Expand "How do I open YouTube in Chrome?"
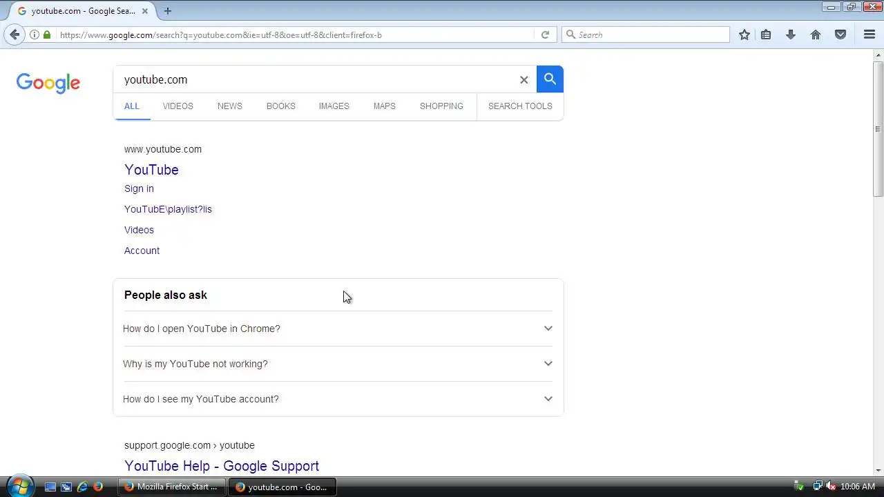 tap(338, 329)
